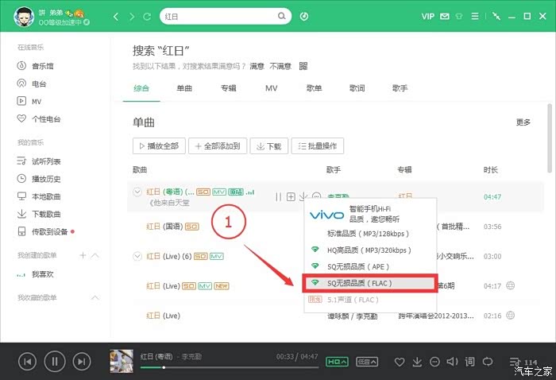Toggle the MV badge on 红日 (Live) (6)

coord(217,256)
